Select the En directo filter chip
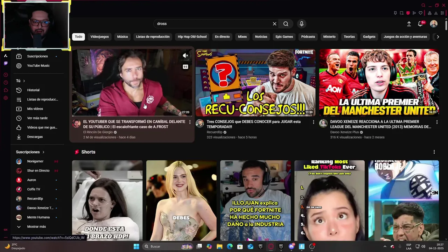Image resolution: width=448 pixels, height=252 pixels. [222, 37]
